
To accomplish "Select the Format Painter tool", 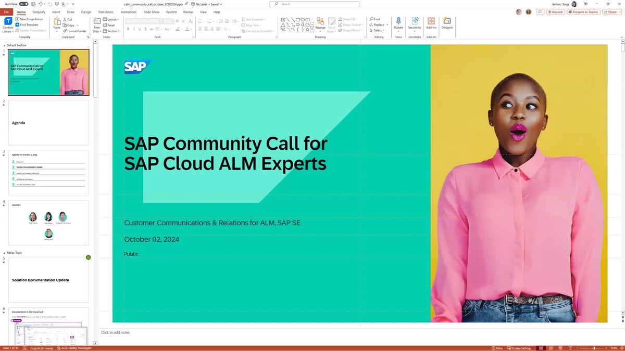I will click(74, 31).
